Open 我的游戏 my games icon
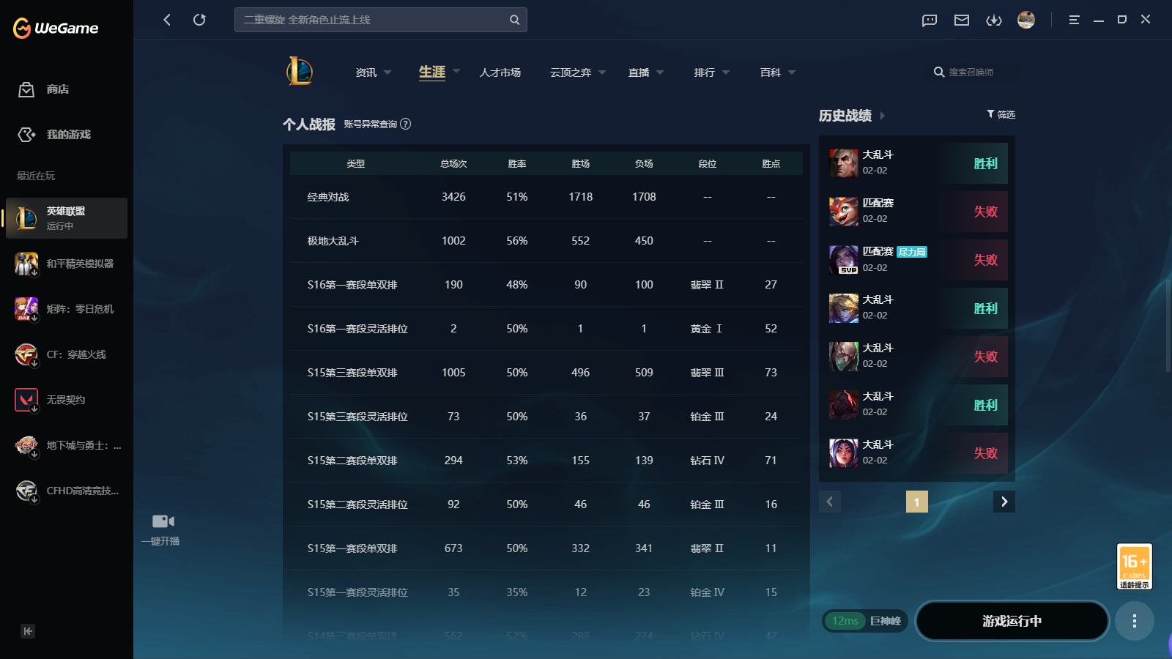The width and height of the screenshot is (1172, 659). point(26,135)
